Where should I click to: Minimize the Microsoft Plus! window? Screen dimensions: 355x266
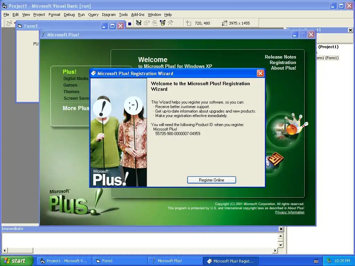click(x=295, y=35)
